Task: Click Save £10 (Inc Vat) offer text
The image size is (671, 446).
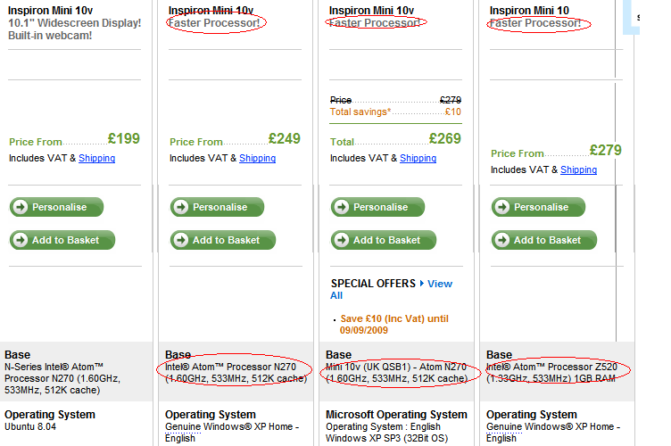Action: coord(394,324)
